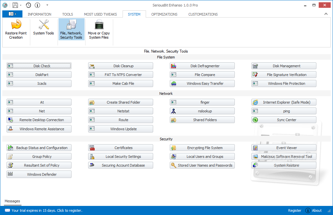The height and width of the screenshot is (215, 333).
Task: Select the SYSTEM tab
Action: coord(134,14)
